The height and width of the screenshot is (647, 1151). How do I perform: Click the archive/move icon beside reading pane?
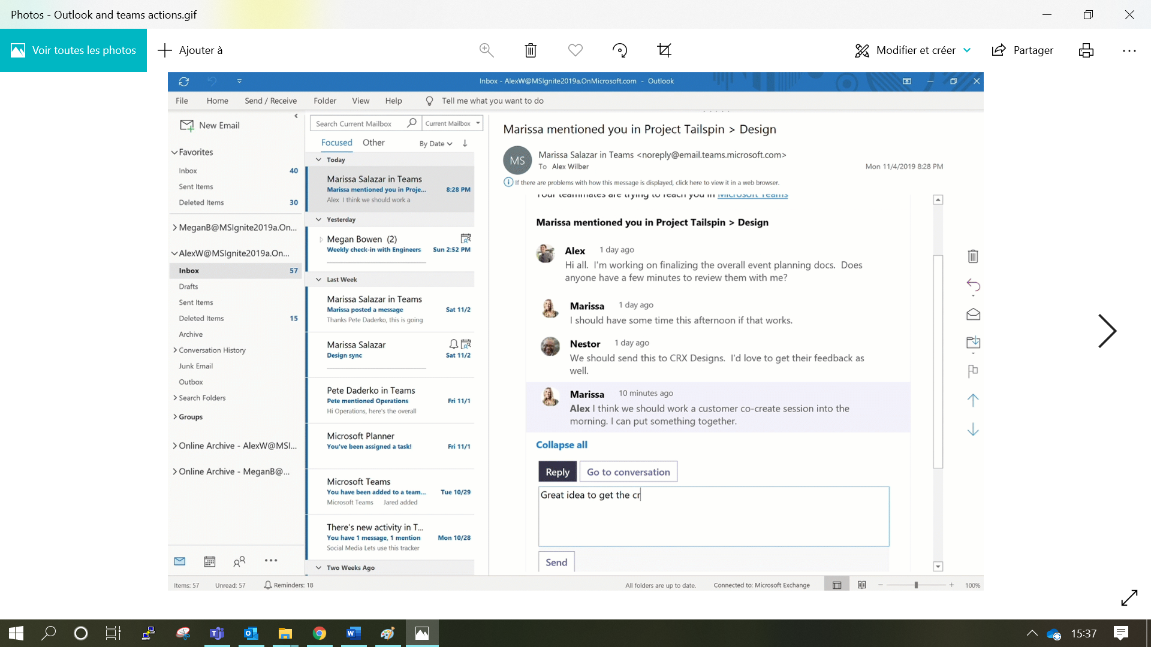(973, 343)
